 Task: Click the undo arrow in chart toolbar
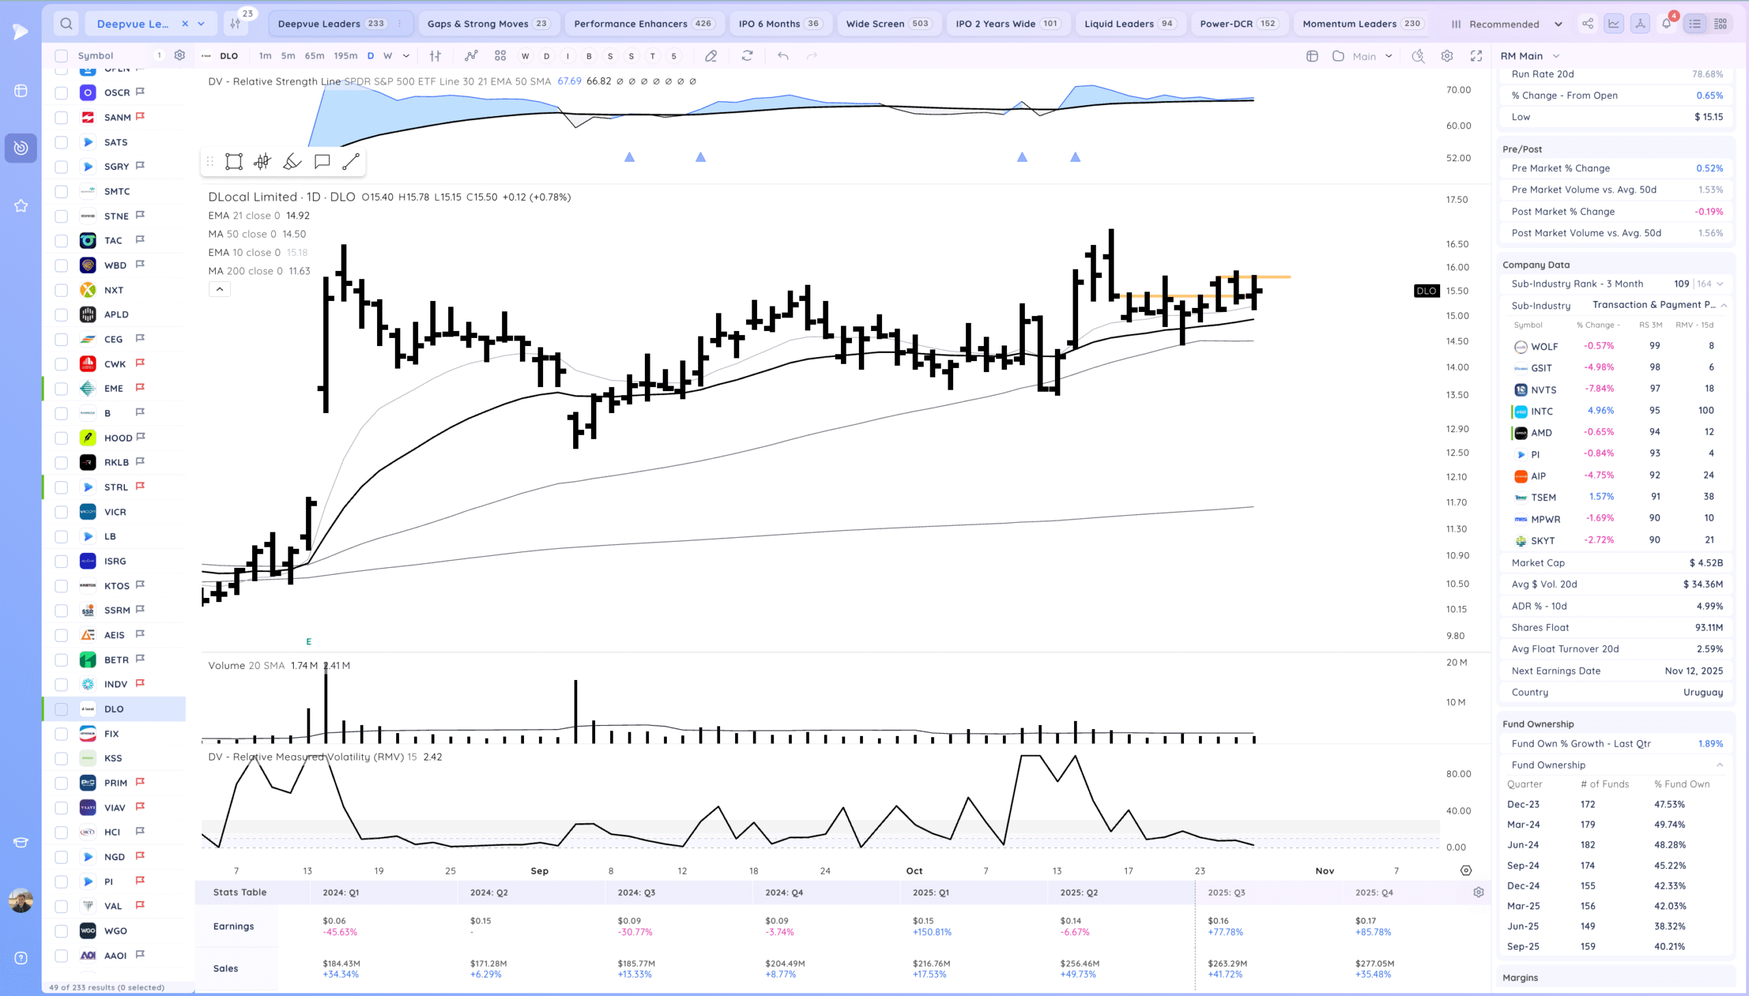(x=783, y=56)
